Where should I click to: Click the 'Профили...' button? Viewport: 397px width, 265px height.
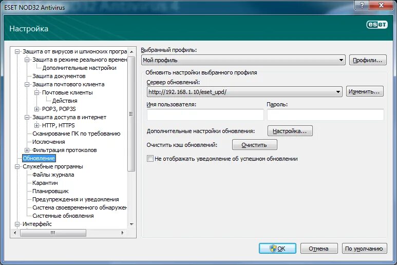tap(368, 60)
